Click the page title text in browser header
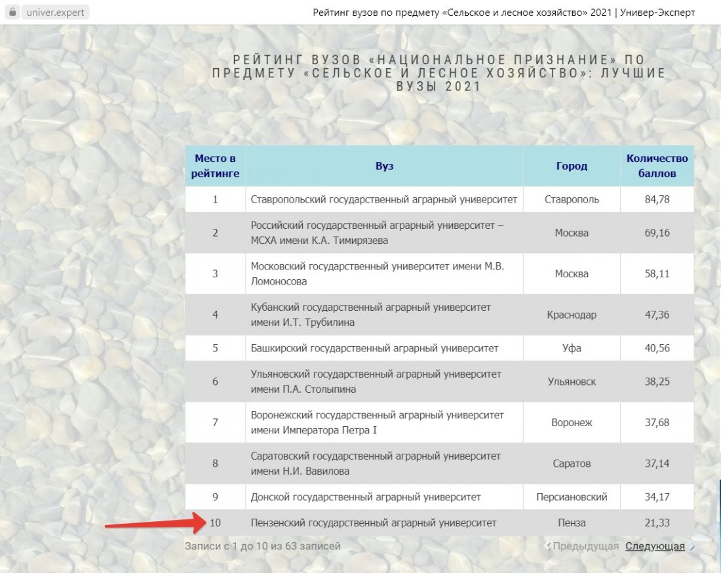The width and height of the screenshot is (721, 573). (x=504, y=12)
